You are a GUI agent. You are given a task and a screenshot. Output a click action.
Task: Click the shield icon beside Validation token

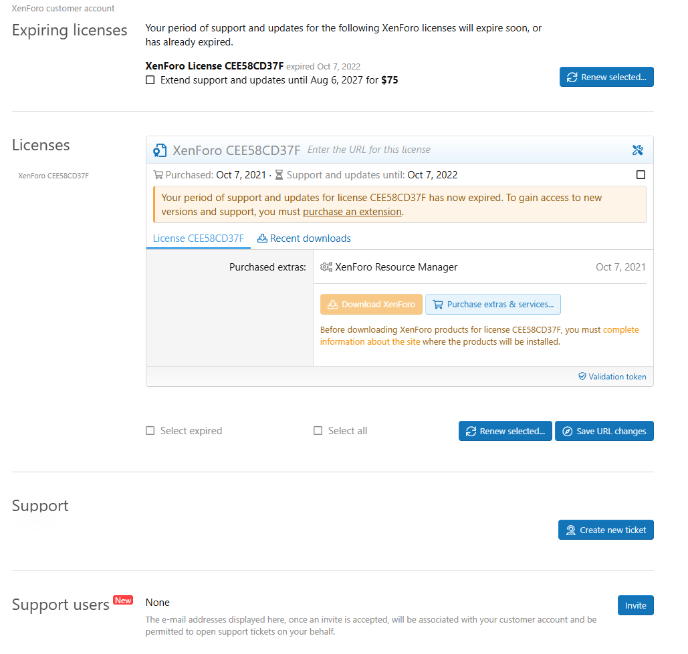pos(582,376)
